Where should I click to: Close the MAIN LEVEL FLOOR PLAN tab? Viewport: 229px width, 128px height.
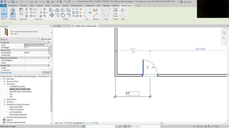click(98, 26)
